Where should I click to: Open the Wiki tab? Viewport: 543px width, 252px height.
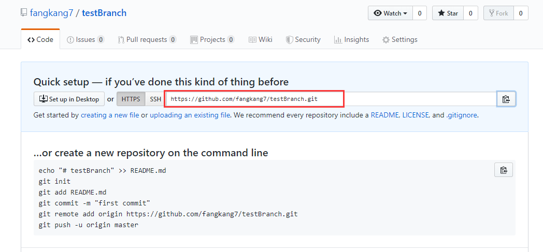pos(261,39)
